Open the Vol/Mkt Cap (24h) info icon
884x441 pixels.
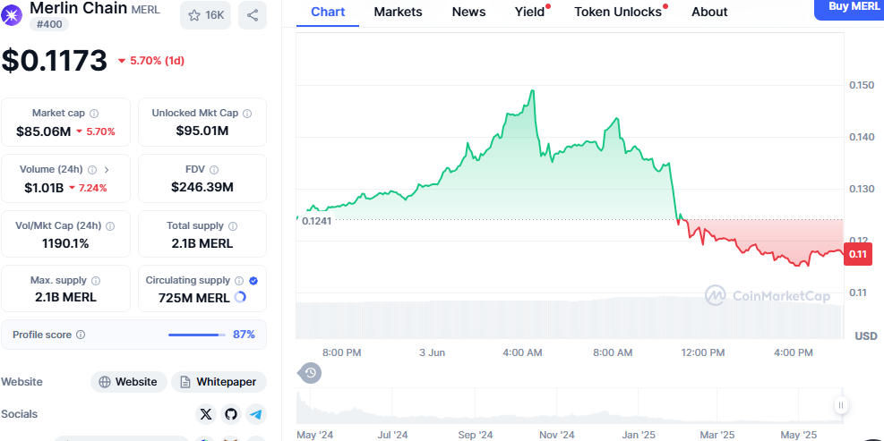pos(110,225)
